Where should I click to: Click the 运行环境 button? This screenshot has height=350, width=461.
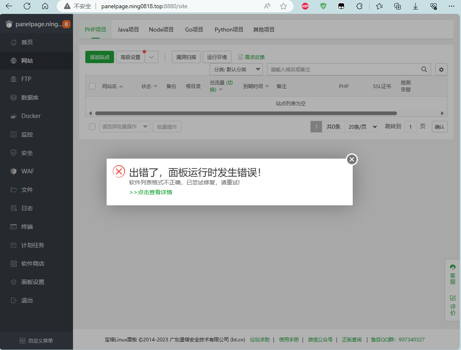217,57
